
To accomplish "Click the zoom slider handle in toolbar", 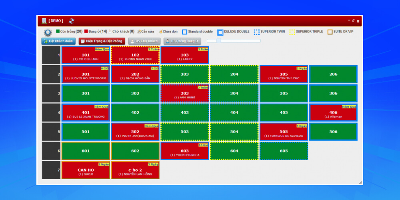I will pyautogui.click(x=219, y=41).
